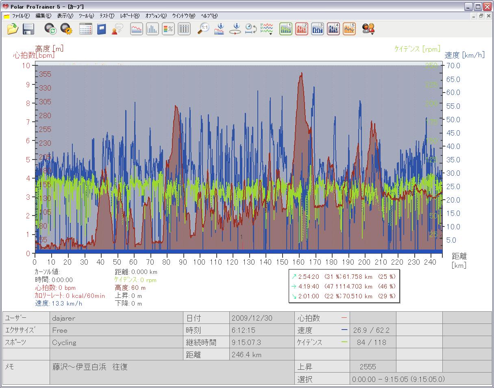The width and height of the screenshot is (494, 388).
Task: Click the ケイデンス [rpm] axis label
Action: pyautogui.click(x=417, y=49)
